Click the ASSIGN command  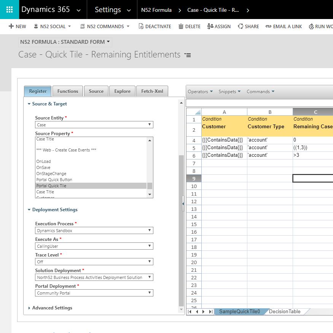click(219, 26)
